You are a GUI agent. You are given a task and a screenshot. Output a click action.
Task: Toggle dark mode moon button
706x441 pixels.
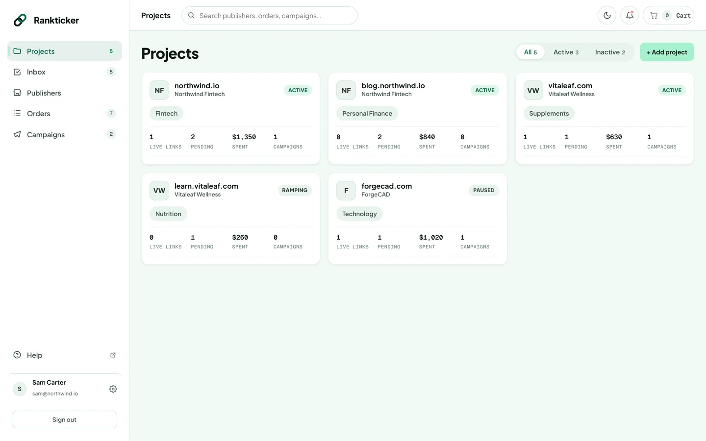click(x=607, y=15)
